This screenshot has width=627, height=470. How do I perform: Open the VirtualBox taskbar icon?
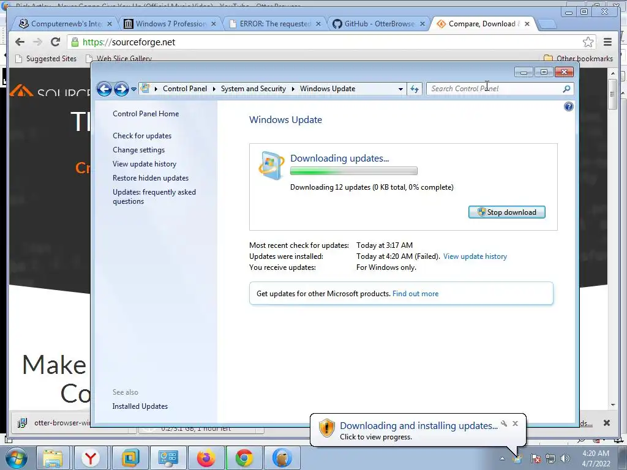130,458
